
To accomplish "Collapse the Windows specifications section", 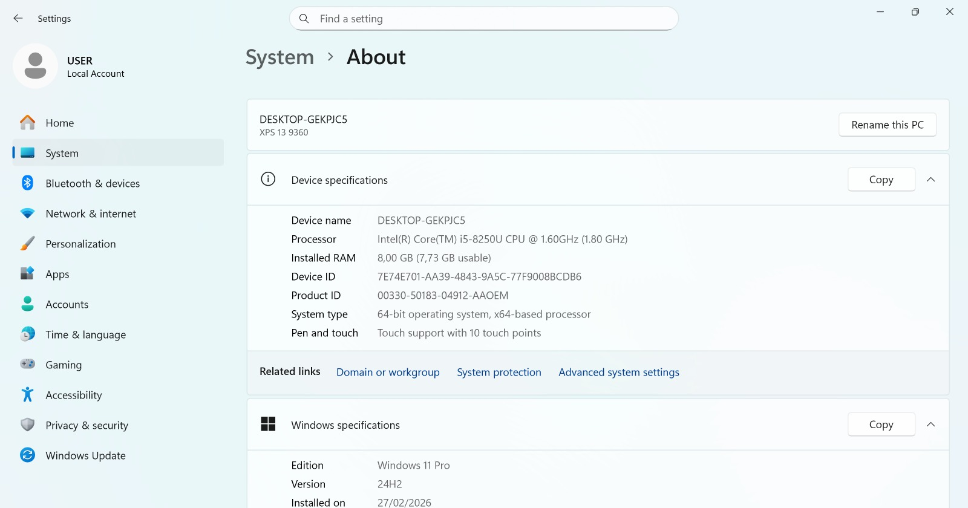I will pyautogui.click(x=930, y=425).
